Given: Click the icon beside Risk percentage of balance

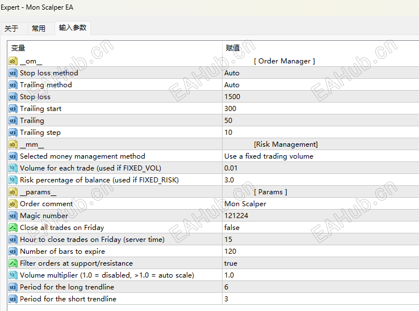Looking at the screenshot, I should pos(13,180).
